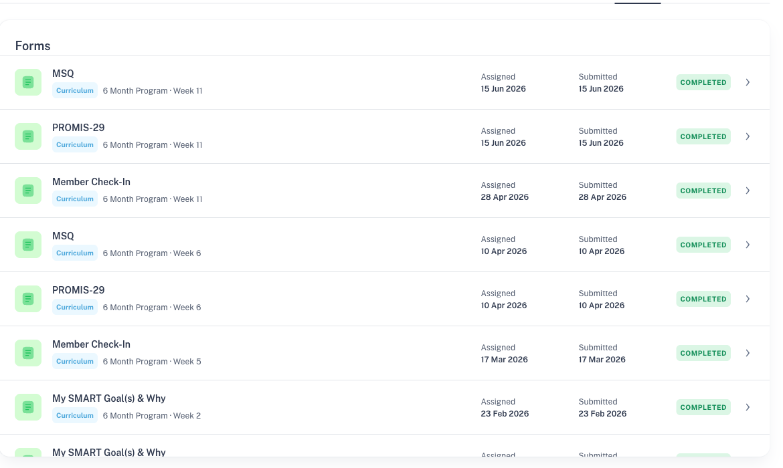The width and height of the screenshot is (783, 468).
Task: Open the Member Check-In title for Week 5
Action: pyautogui.click(x=92, y=344)
